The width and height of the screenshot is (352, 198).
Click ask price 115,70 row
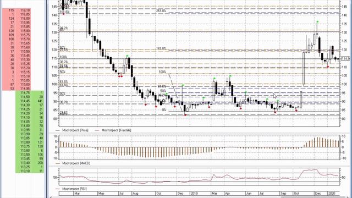click(16, 39)
